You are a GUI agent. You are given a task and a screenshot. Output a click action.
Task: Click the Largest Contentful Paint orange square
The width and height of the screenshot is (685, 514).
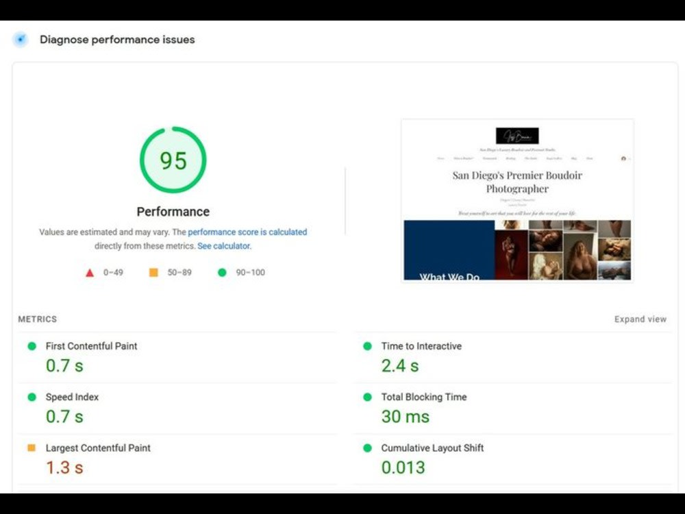click(32, 448)
